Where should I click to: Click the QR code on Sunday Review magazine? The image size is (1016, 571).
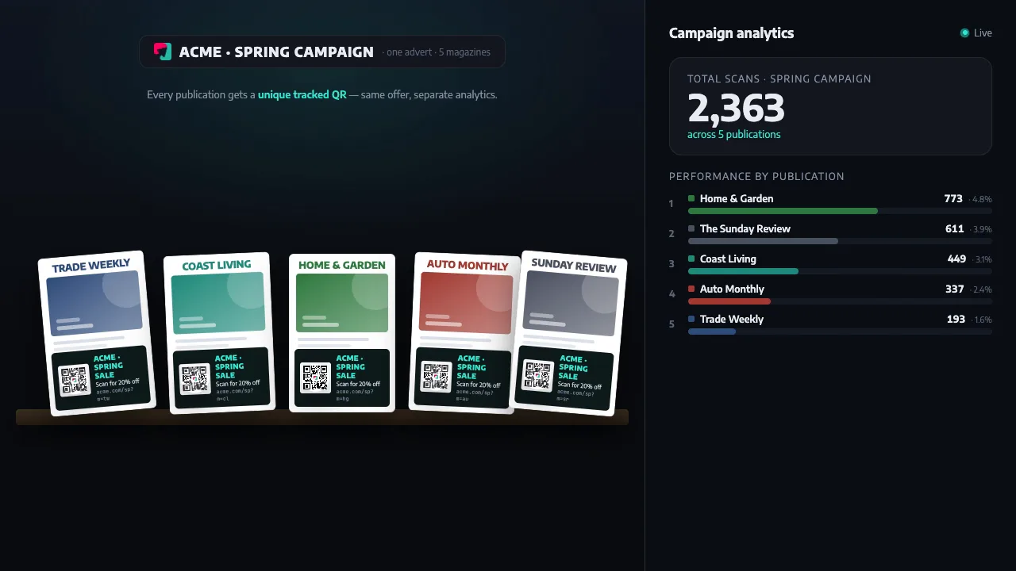(x=538, y=376)
